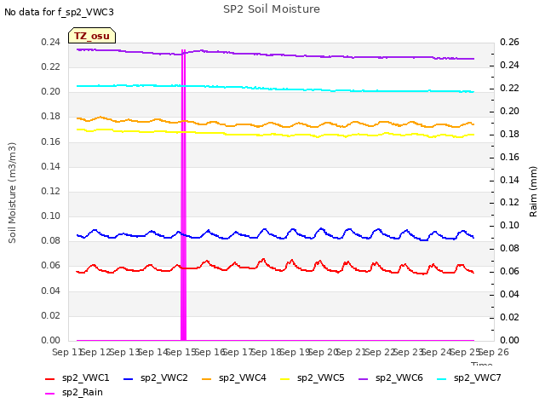Click the 0.06 left axis tick label
This screenshot has width=545, height=409.
pyautogui.click(x=51, y=266)
